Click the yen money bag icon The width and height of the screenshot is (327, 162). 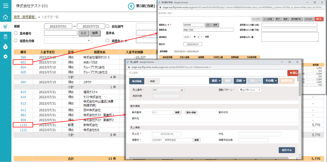point(5,47)
